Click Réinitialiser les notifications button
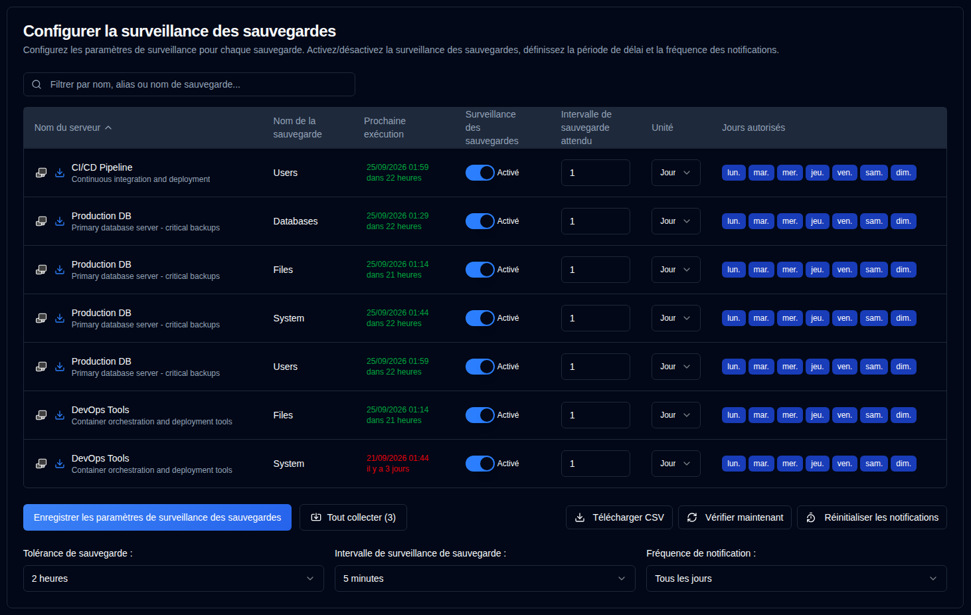The image size is (971, 615). (x=872, y=517)
